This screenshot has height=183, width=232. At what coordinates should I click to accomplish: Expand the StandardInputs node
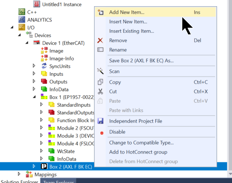41,104
